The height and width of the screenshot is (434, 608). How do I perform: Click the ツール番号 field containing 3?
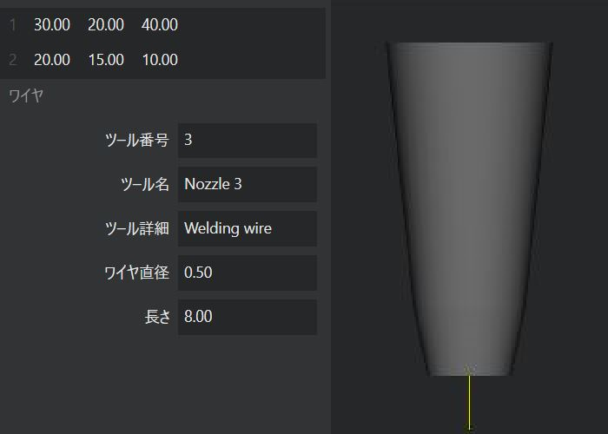(248, 141)
